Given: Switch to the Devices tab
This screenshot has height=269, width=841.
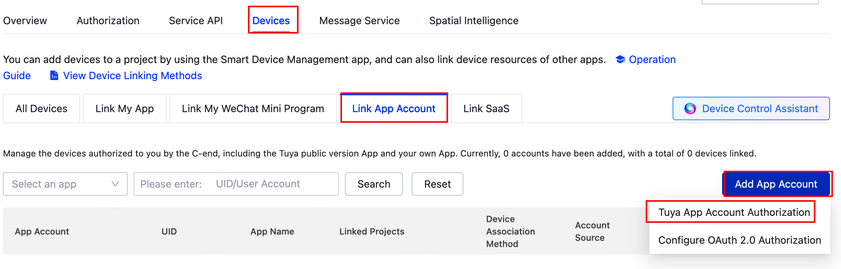Looking at the screenshot, I should [x=272, y=21].
